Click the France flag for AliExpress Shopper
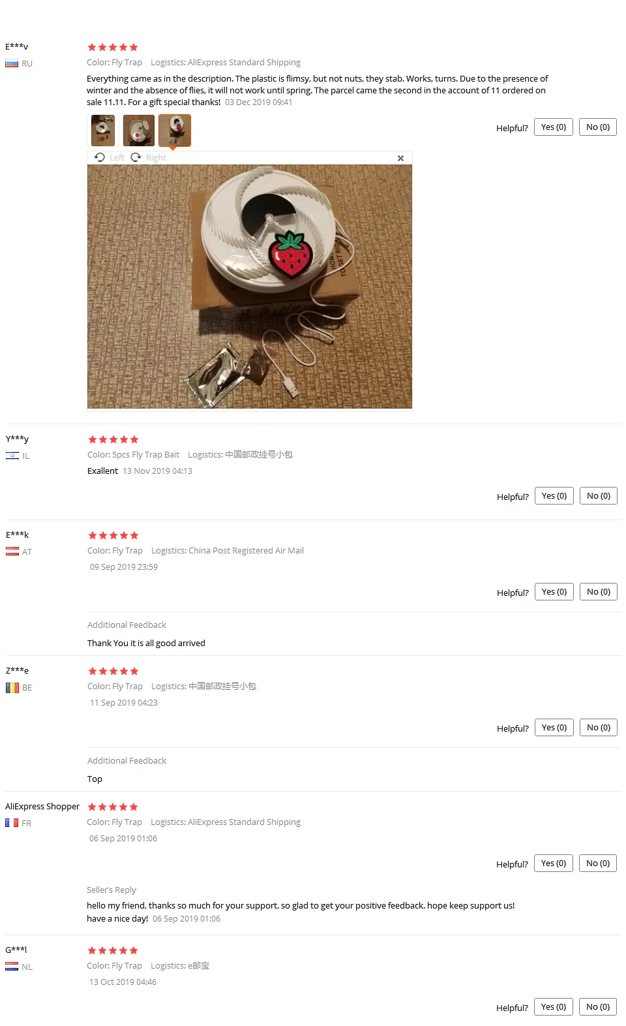Image resolution: width=626 pixels, height=1026 pixels. 12,823
